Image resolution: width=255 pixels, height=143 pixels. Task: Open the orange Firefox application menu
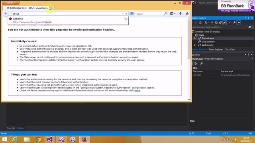(x=11, y=3)
